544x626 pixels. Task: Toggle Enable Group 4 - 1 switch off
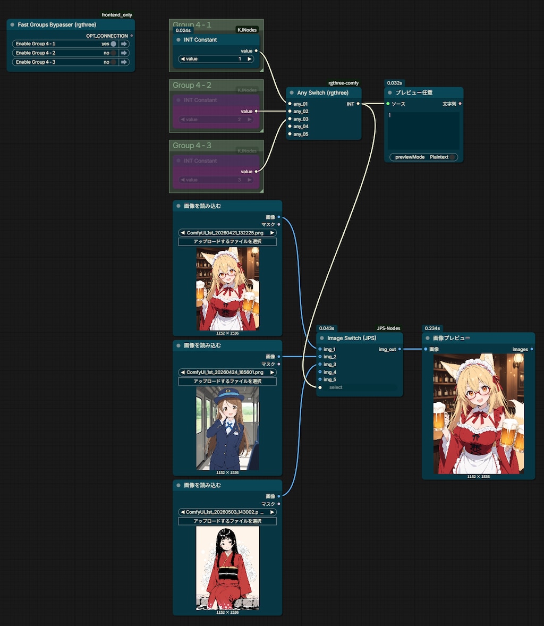click(113, 44)
